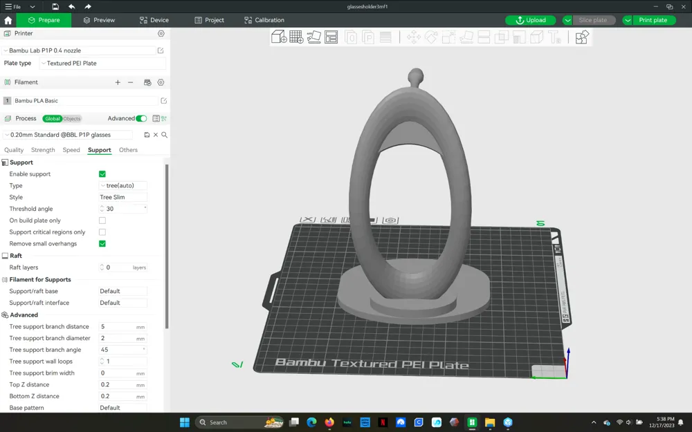Viewport: 692px width, 432px height.
Task: Switch to the Preview tab
Action: point(99,21)
